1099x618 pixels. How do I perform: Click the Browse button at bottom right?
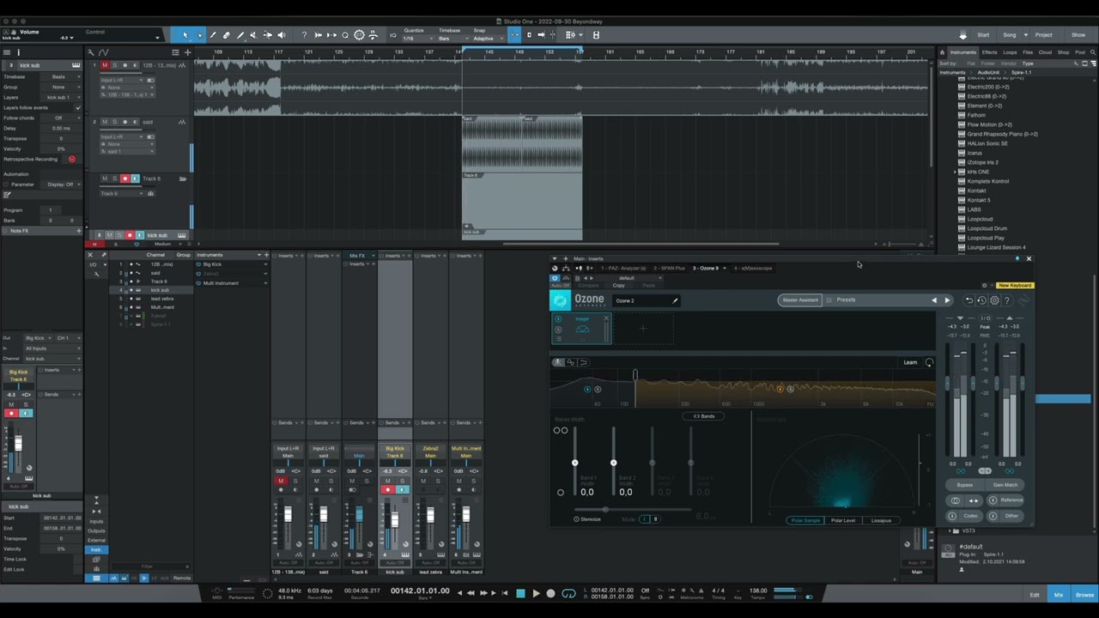pyautogui.click(x=1084, y=594)
